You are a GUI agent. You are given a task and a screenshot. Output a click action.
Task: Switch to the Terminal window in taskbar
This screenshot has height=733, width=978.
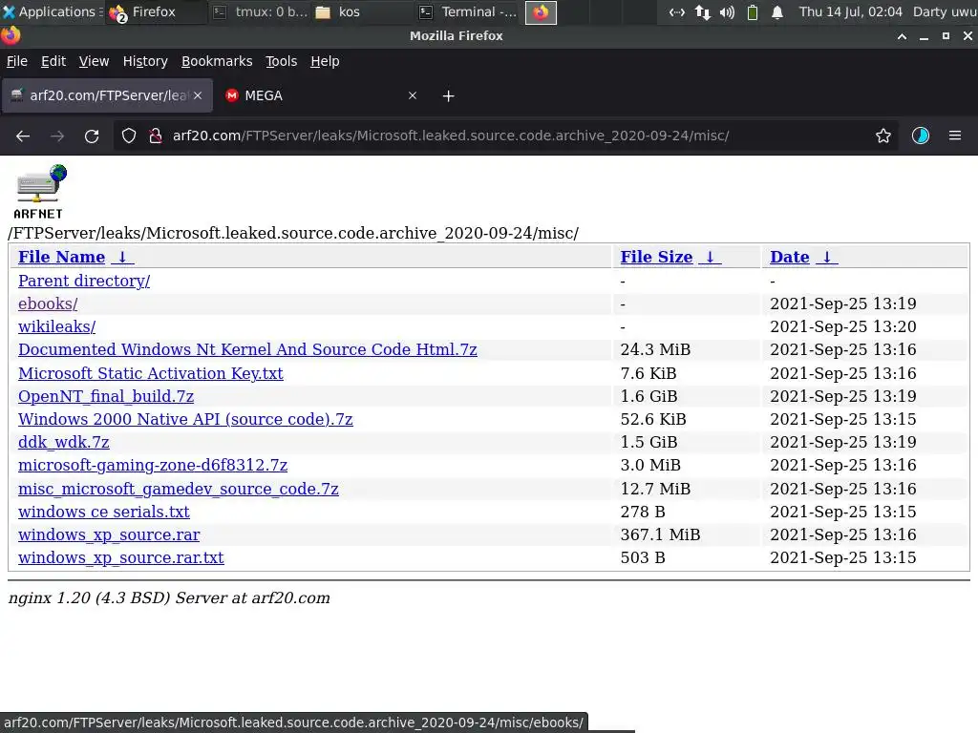pyautogui.click(x=468, y=11)
